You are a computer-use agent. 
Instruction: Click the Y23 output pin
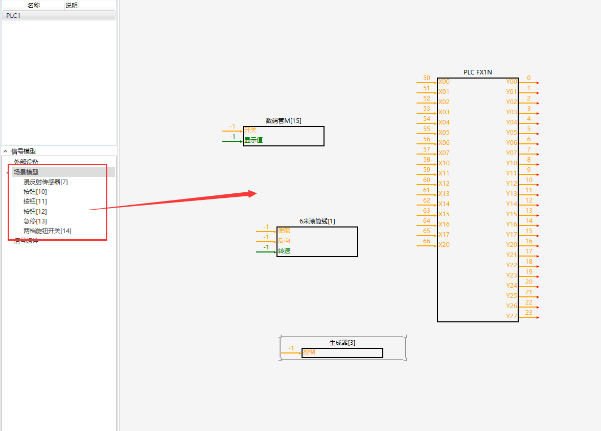click(512, 275)
